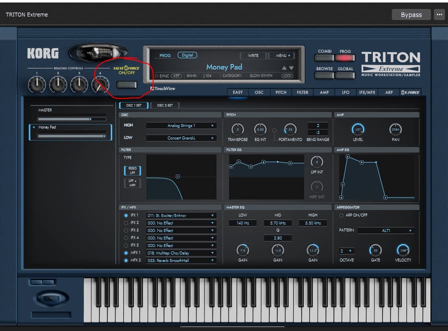Click the HPF INT knob
The image size is (448, 331).
[x=317, y=187]
